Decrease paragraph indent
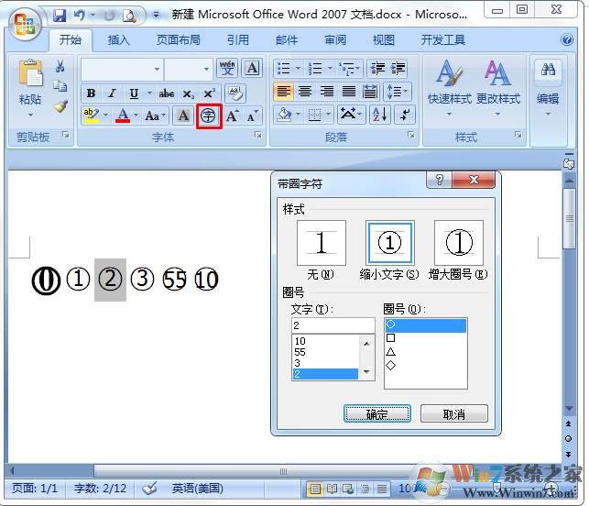Viewport: 589px width, 506px height. tap(378, 69)
